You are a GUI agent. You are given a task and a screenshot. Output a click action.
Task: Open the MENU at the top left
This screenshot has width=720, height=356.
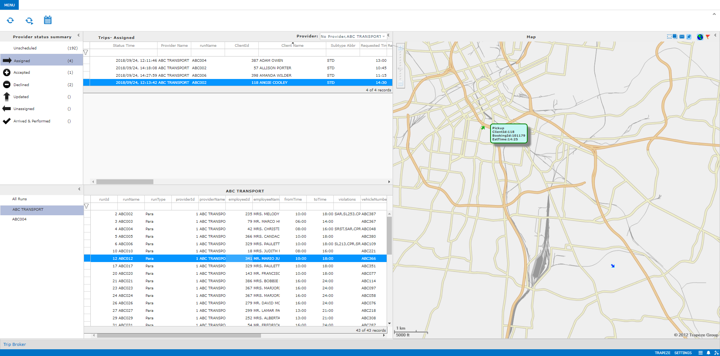coord(9,5)
